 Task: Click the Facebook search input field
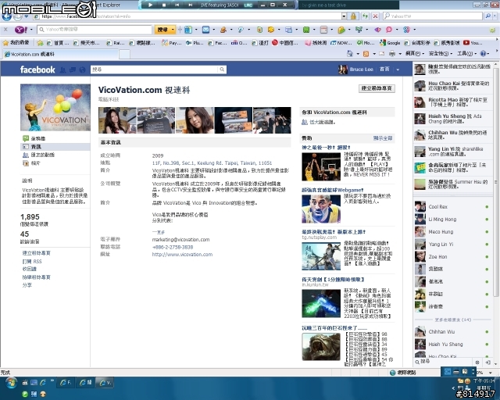coord(155,70)
